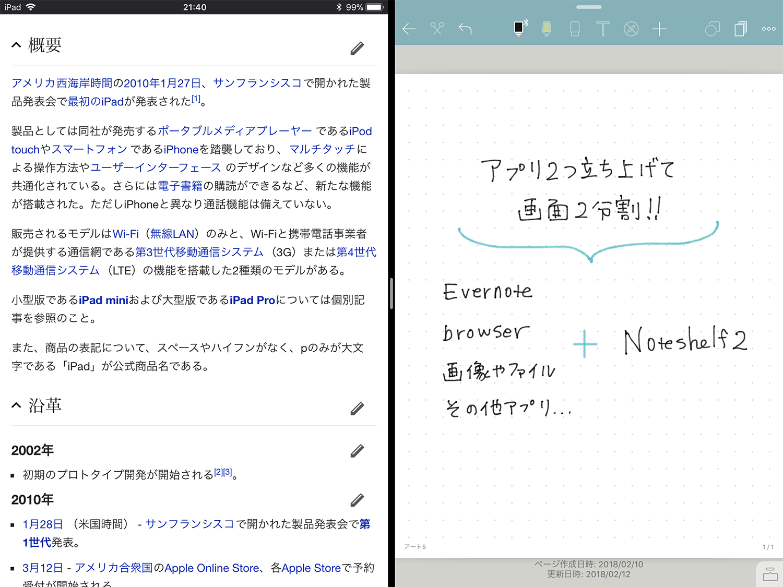Open the 第3世代移動通信システム link
This screenshot has height=587, width=783.
pos(199,252)
